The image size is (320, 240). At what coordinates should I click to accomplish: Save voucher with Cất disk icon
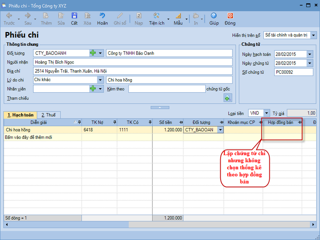(74, 16)
